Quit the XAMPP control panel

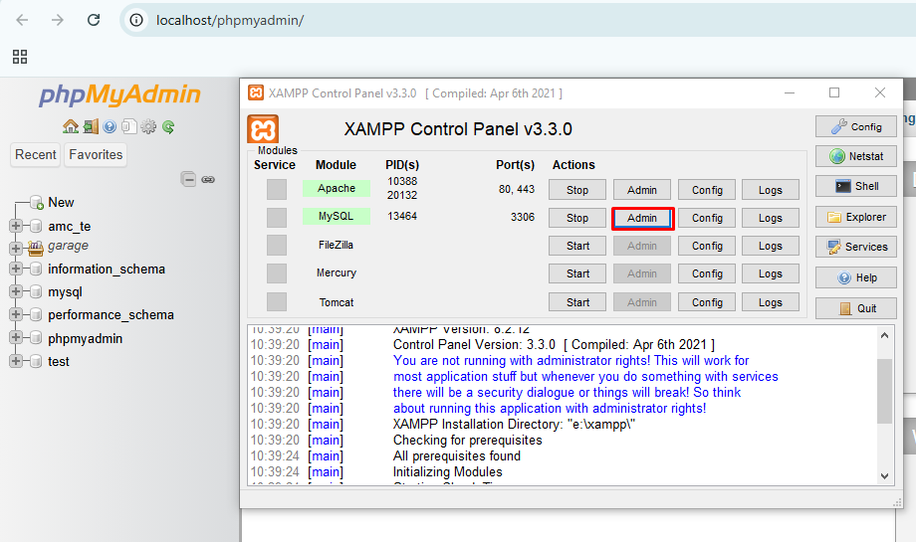pyautogui.click(x=856, y=308)
